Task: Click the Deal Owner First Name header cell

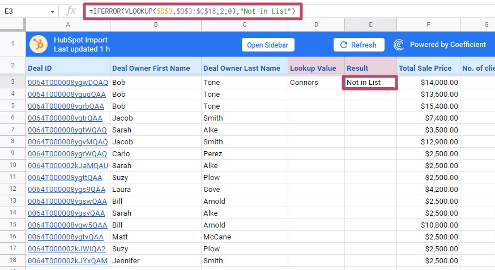Action: tap(151, 68)
